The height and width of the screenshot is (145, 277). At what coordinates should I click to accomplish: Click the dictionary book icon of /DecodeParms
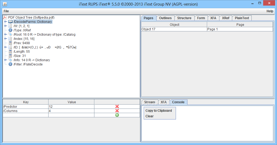[x=10, y=22]
